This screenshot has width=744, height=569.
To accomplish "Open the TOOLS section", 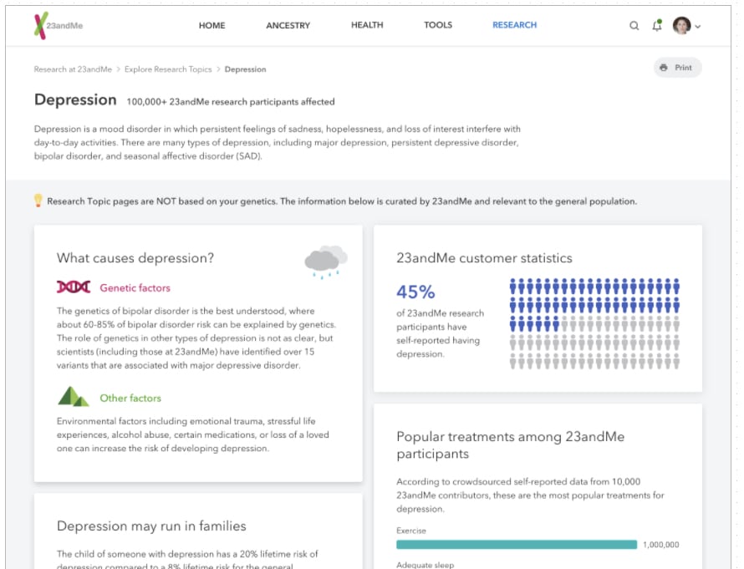I will tap(438, 25).
